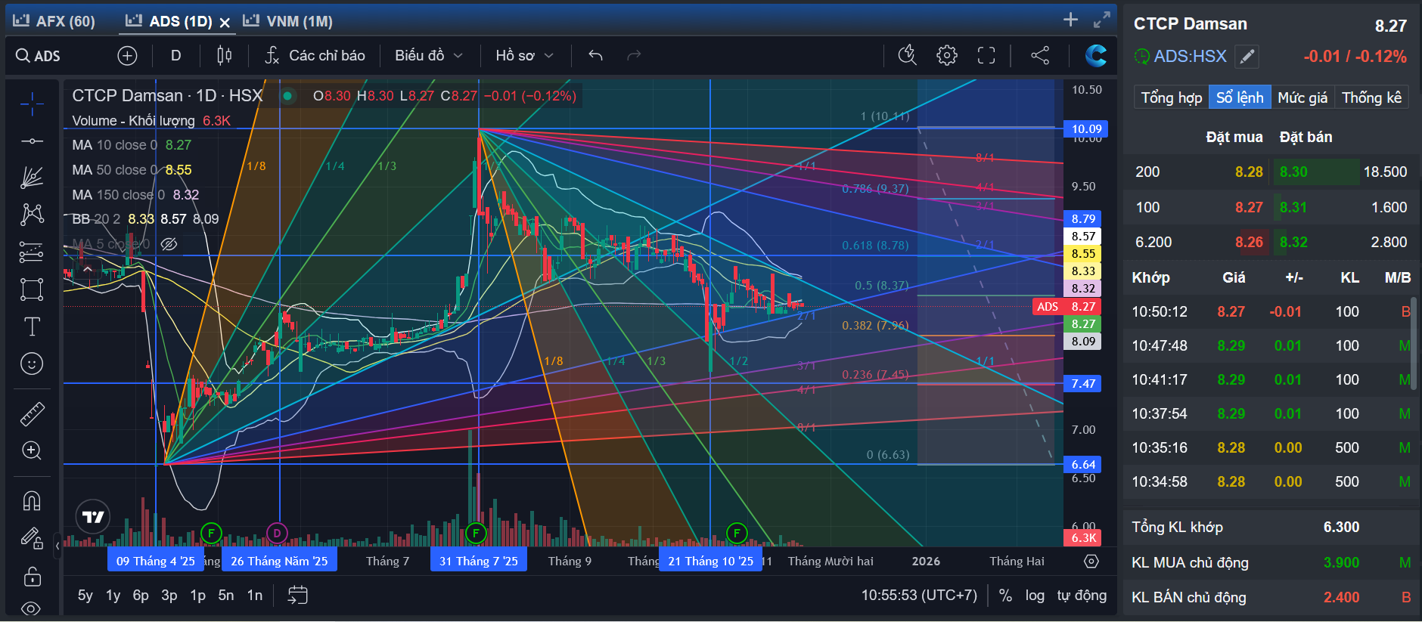Toggle visibility of MA 5 indicator
The width and height of the screenshot is (1422, 622).
click(169, 243)
